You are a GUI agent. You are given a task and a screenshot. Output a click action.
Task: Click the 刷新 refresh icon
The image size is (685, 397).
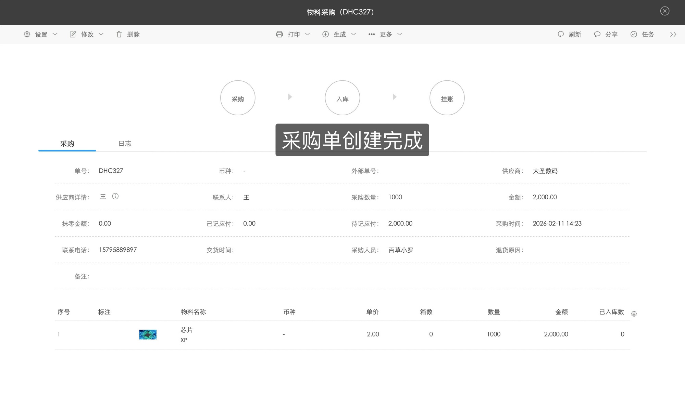561,34
